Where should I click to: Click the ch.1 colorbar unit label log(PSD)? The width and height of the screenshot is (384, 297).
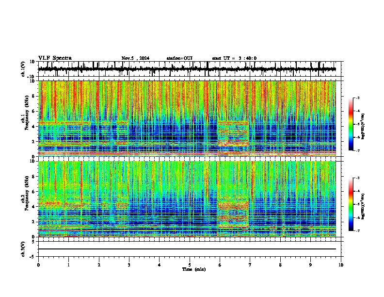(x=363, y=127)
